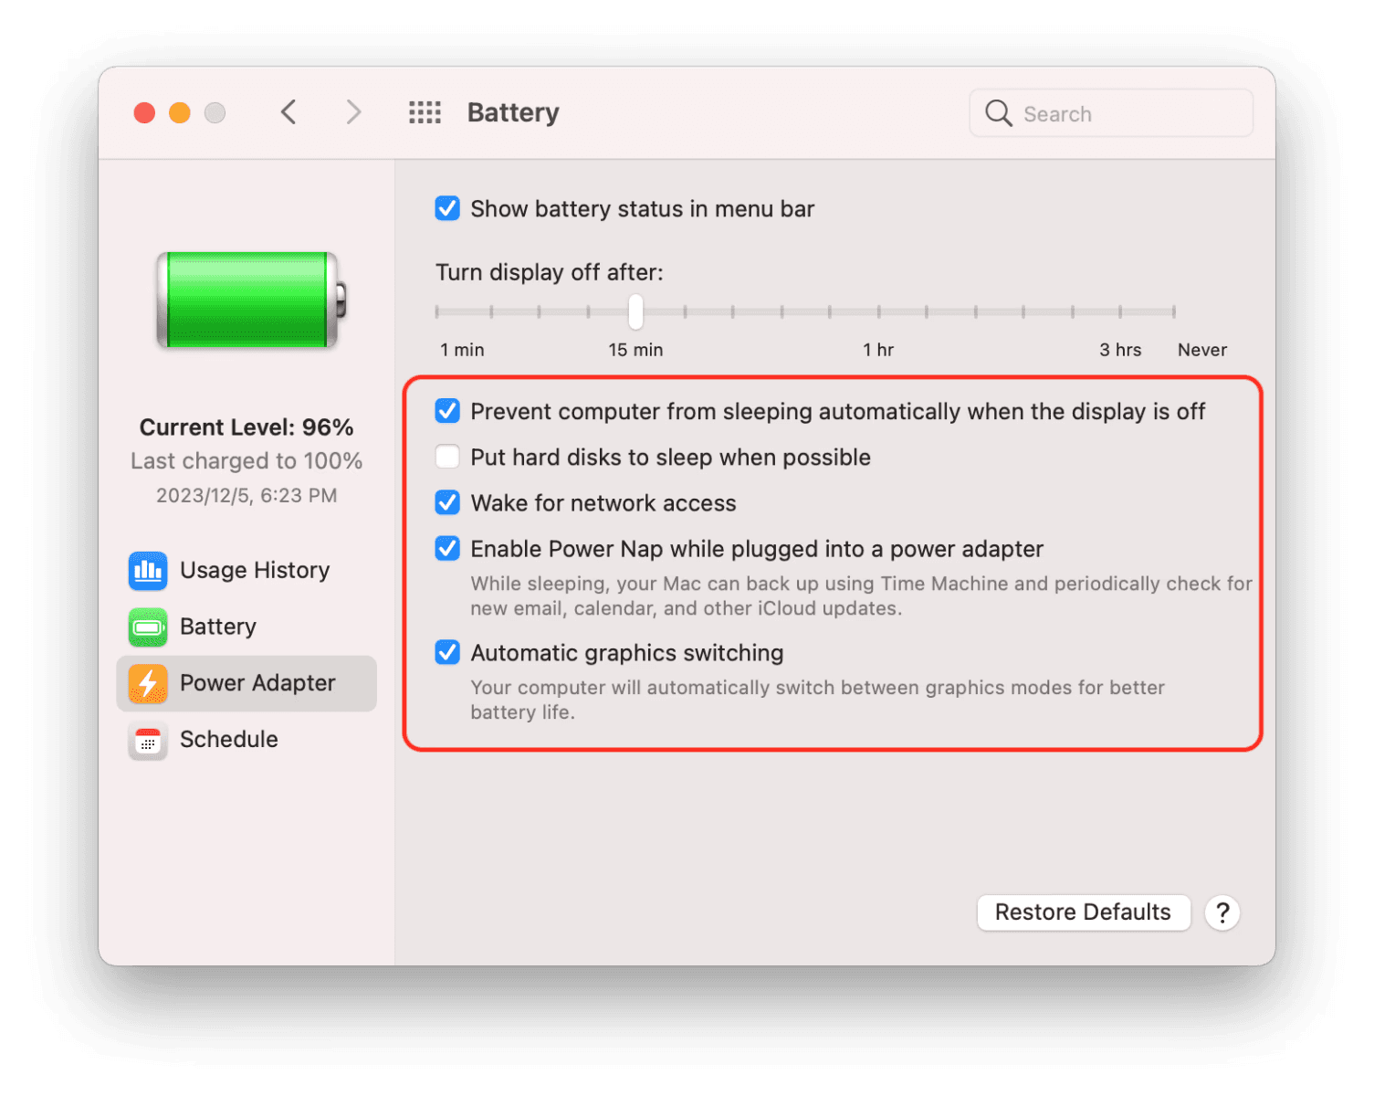Open the Schedule calendar icon
This screenshot has width=1374, height=1096.
coord(147,741)
